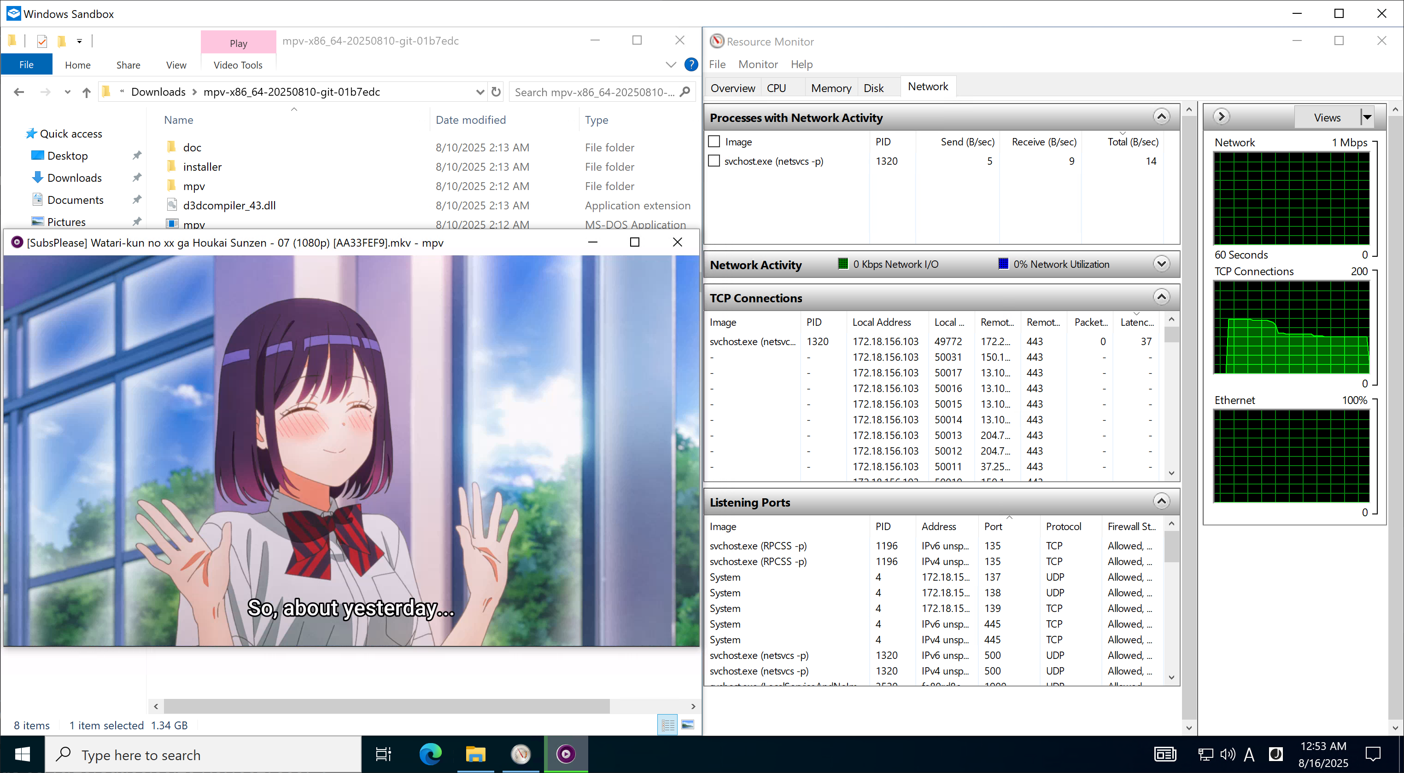The height and width of the screenshot is (773, 1404).
Task: Click the Up directory arrow icon
Action: click(86, 92)
